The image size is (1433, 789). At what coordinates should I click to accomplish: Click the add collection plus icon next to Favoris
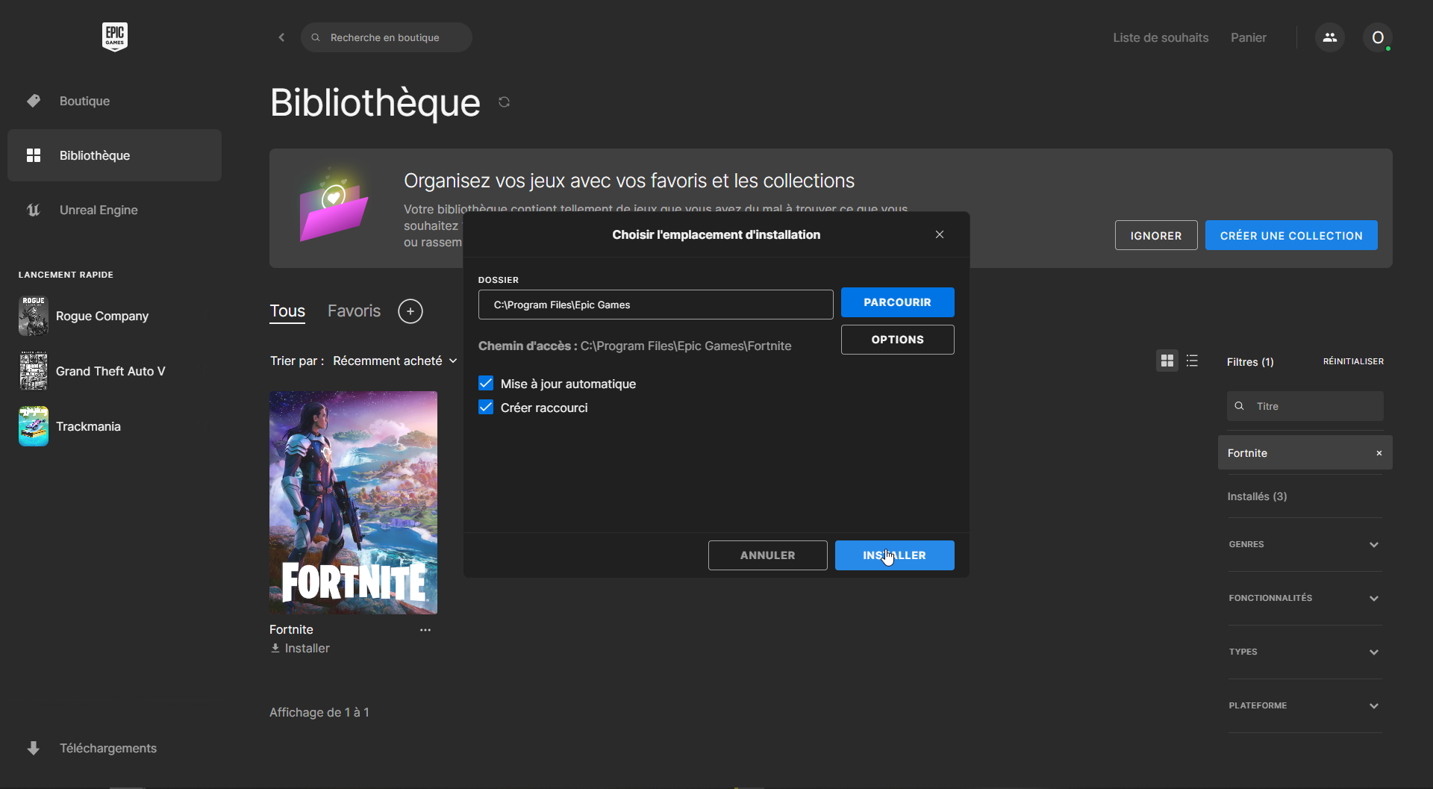pyautogui.click(x=410, y=311)
